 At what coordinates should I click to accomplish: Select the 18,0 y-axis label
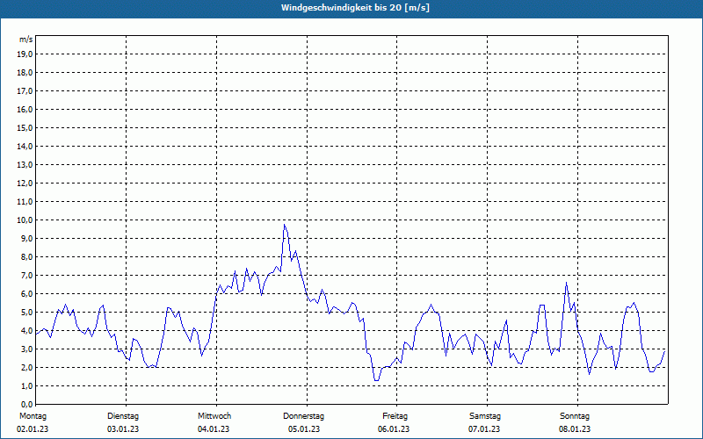(25, 73)
